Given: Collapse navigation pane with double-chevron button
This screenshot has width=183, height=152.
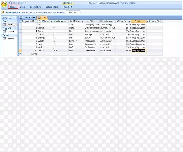Looking at the screenshot, I should [x=16, y=18].
